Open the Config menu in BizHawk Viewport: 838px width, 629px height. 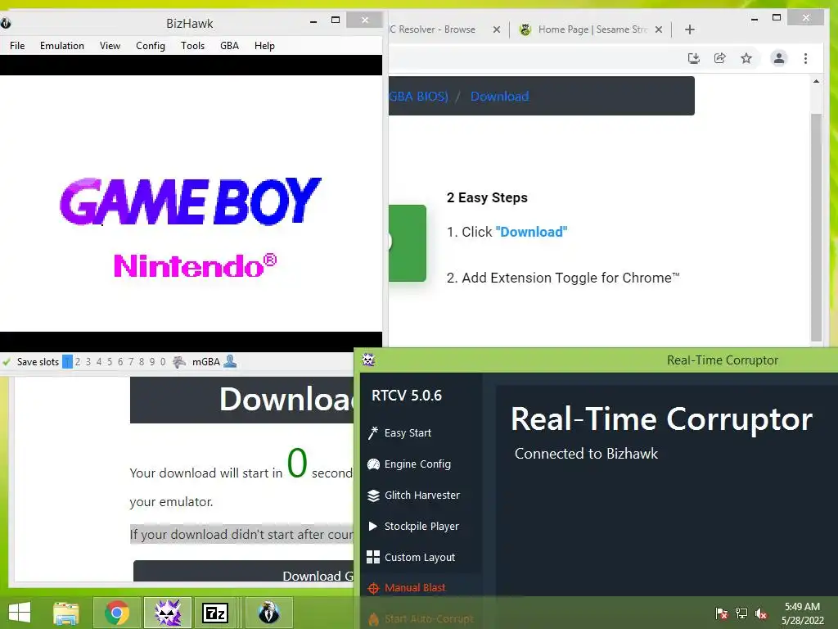click(151, 46)
